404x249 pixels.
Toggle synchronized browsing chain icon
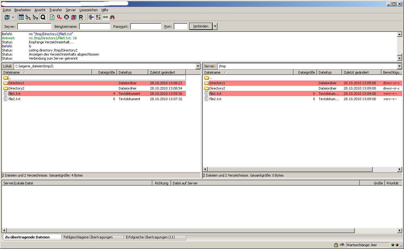(x=105, y=17)
